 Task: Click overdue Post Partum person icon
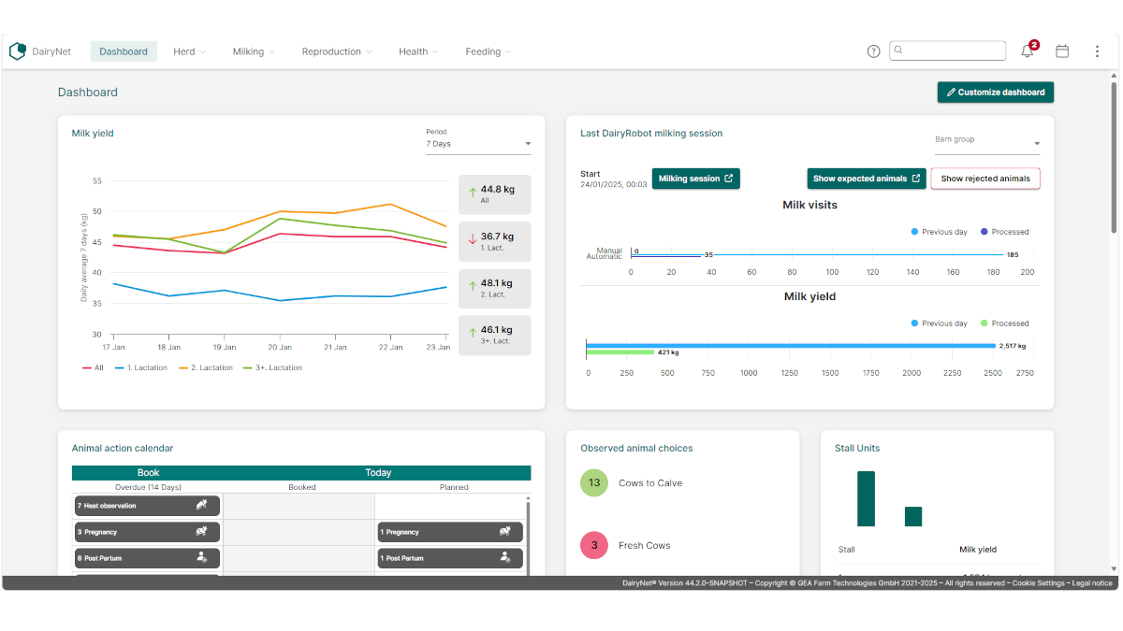click(201, 557)
